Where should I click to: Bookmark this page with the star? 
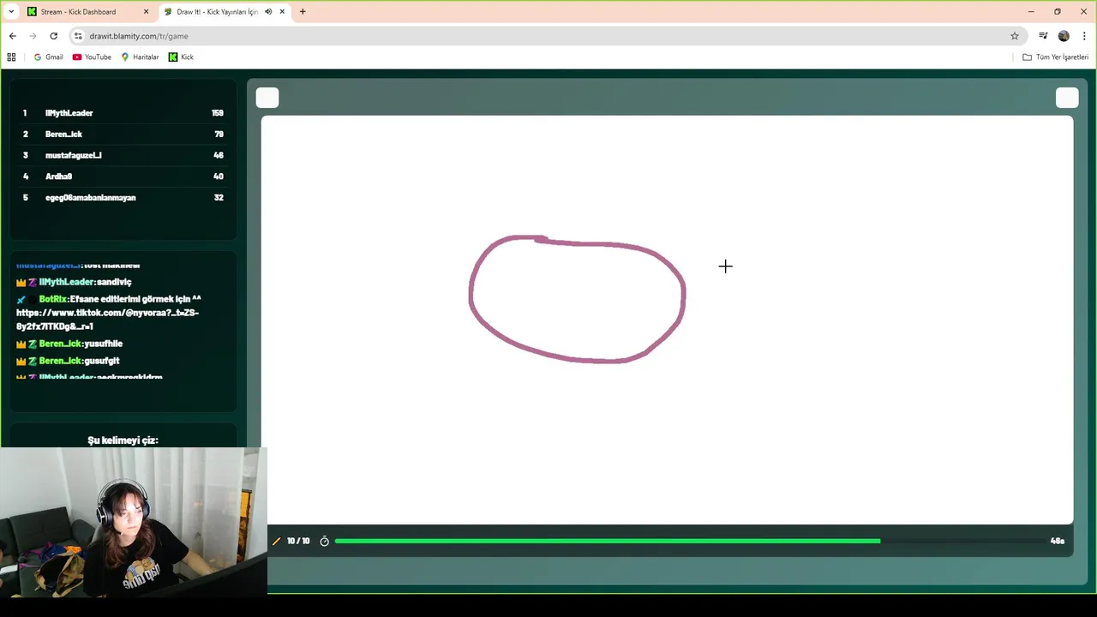(1015, 36)
